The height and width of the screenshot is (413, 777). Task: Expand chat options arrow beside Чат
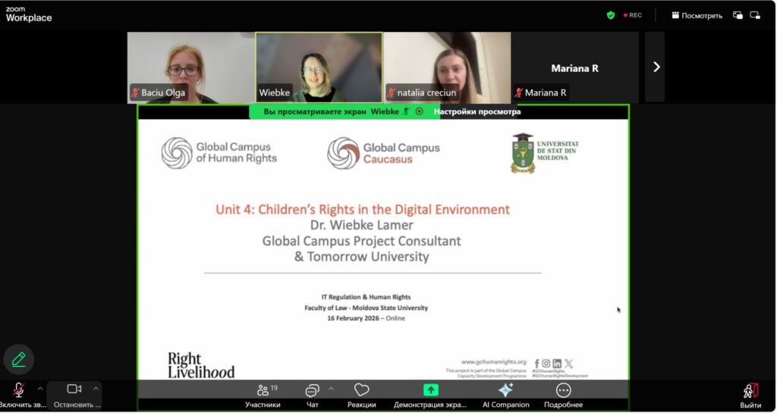click(x=331, y=389)
